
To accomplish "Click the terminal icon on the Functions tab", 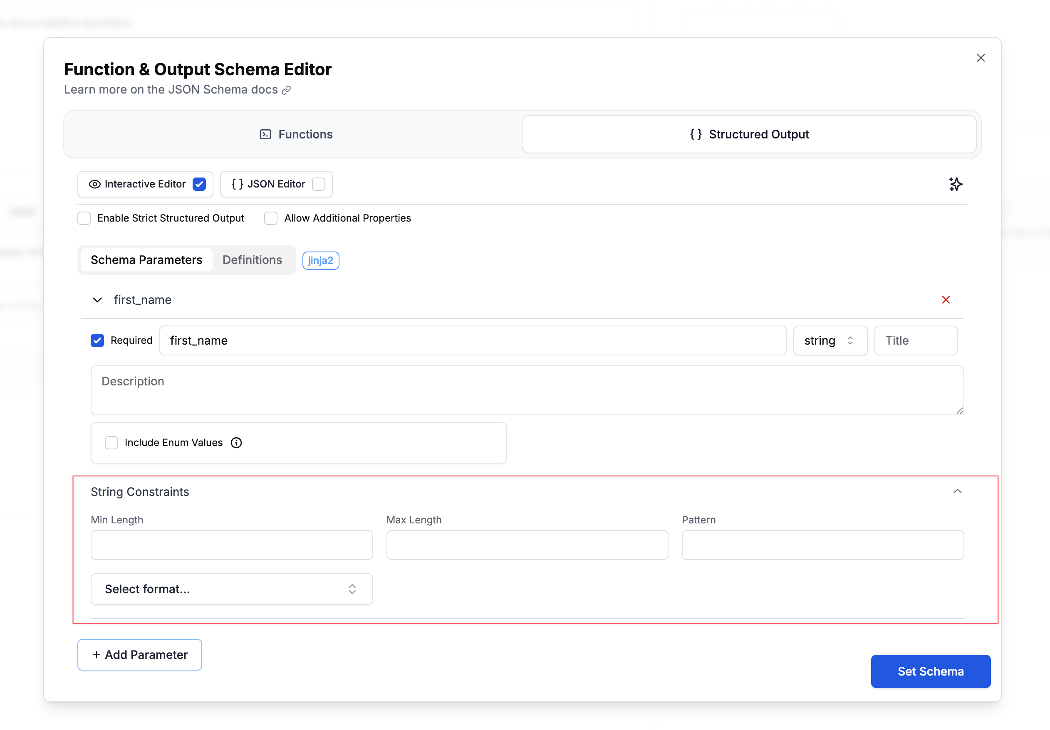I will point(265,134).
